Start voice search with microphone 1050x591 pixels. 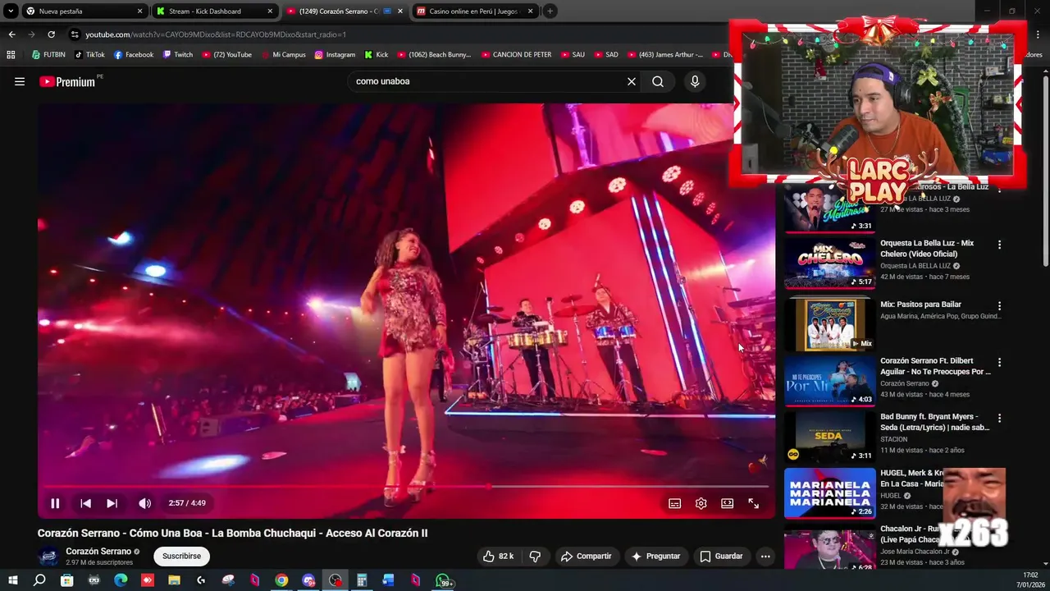[x=695, y=81]
